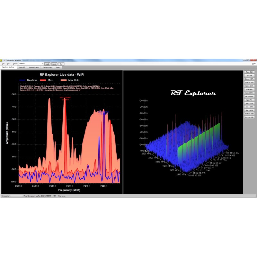Click the red Max legend swatch

[x=43, y=80]
